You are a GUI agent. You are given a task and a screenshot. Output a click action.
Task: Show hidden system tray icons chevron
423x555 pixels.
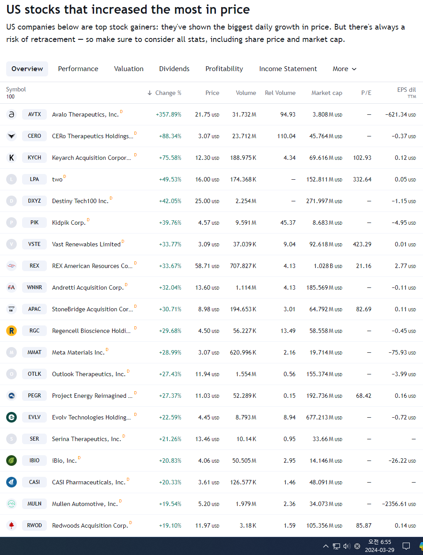click(x=326, y=546)
